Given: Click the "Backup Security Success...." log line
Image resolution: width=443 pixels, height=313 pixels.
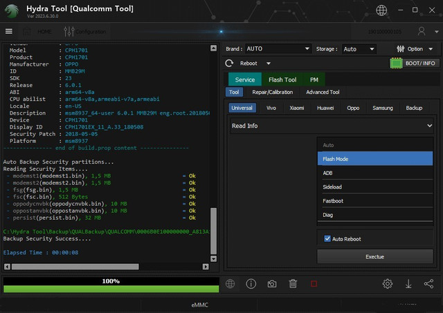Looking at the screenshot, I should (x=47, y=238).
